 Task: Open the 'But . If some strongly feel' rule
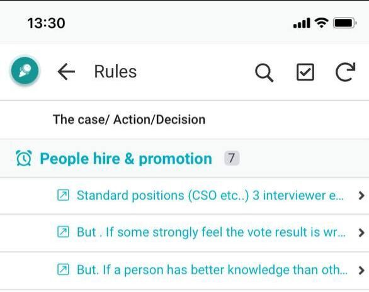(211, 232)
